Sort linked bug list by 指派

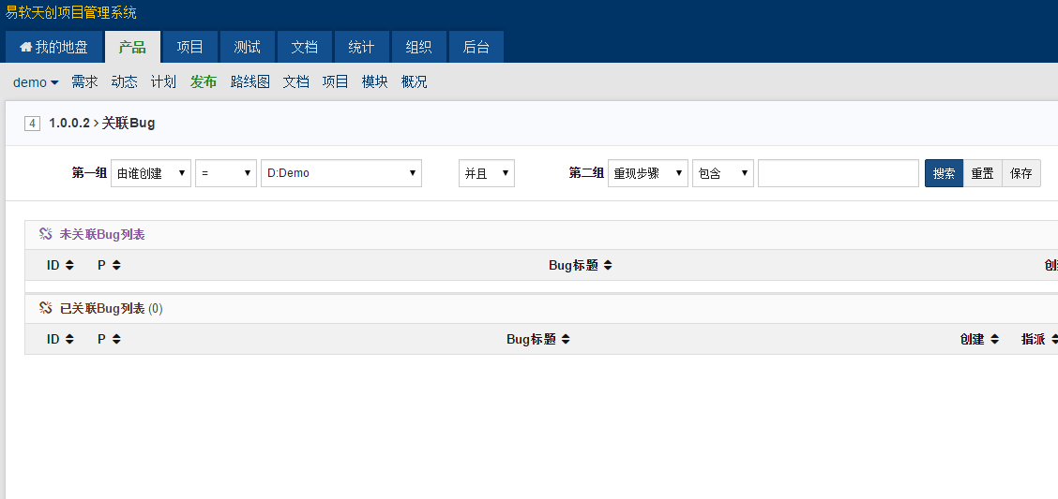1039,340
